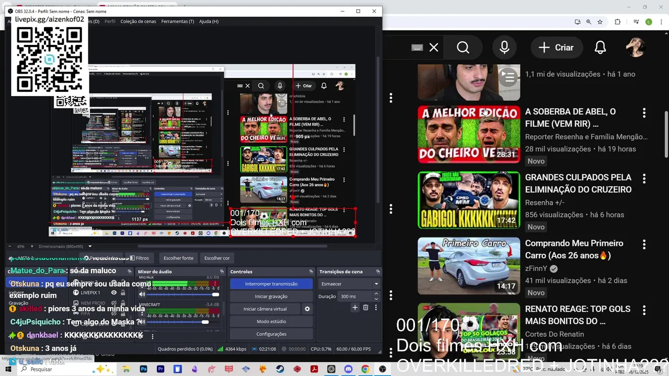Open Chrome three-dot menu
The width and height of the screenshot is (669, 376).
pos(661,22)
